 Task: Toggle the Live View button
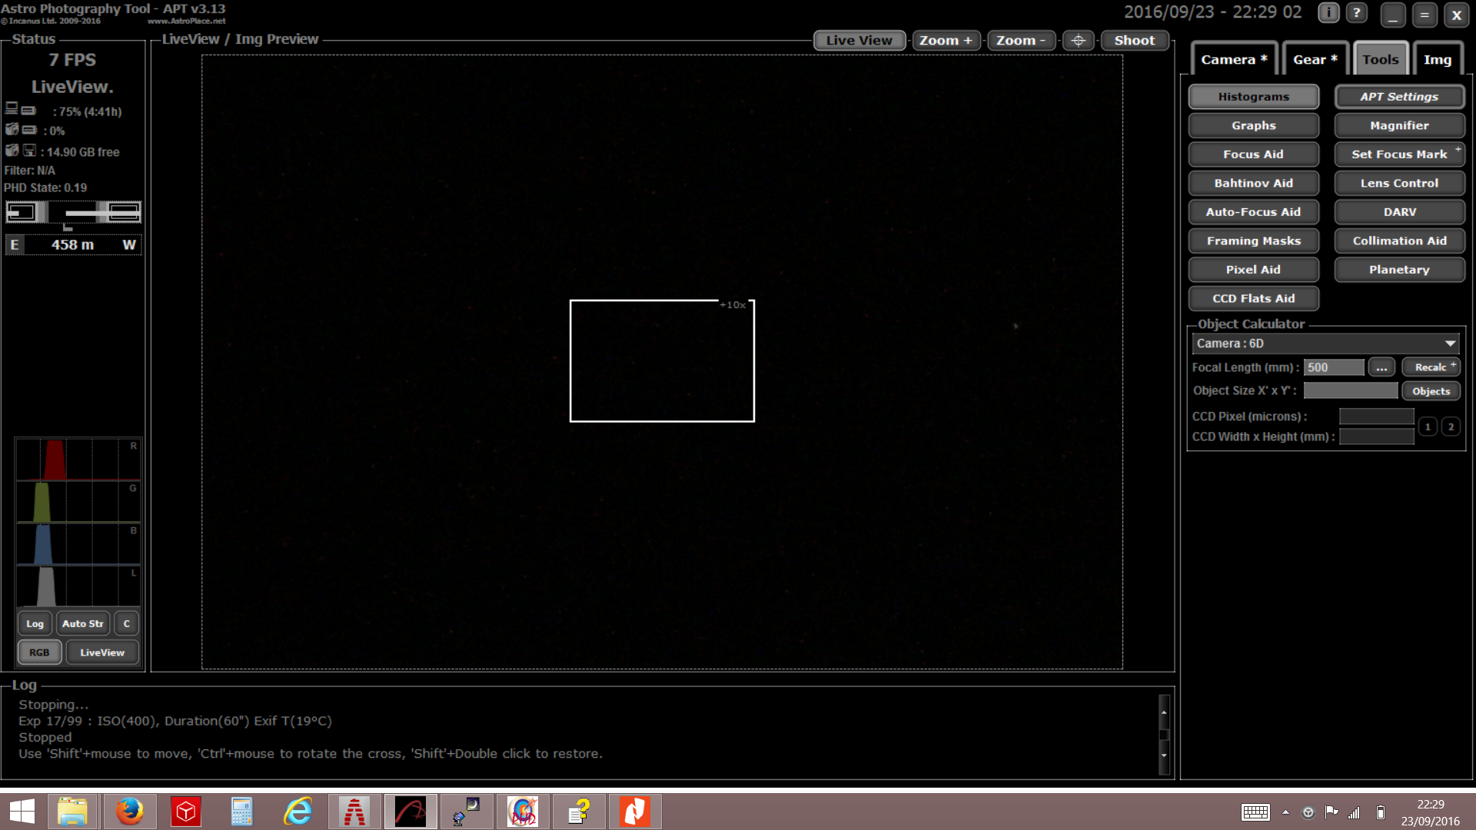click(859, 40)
